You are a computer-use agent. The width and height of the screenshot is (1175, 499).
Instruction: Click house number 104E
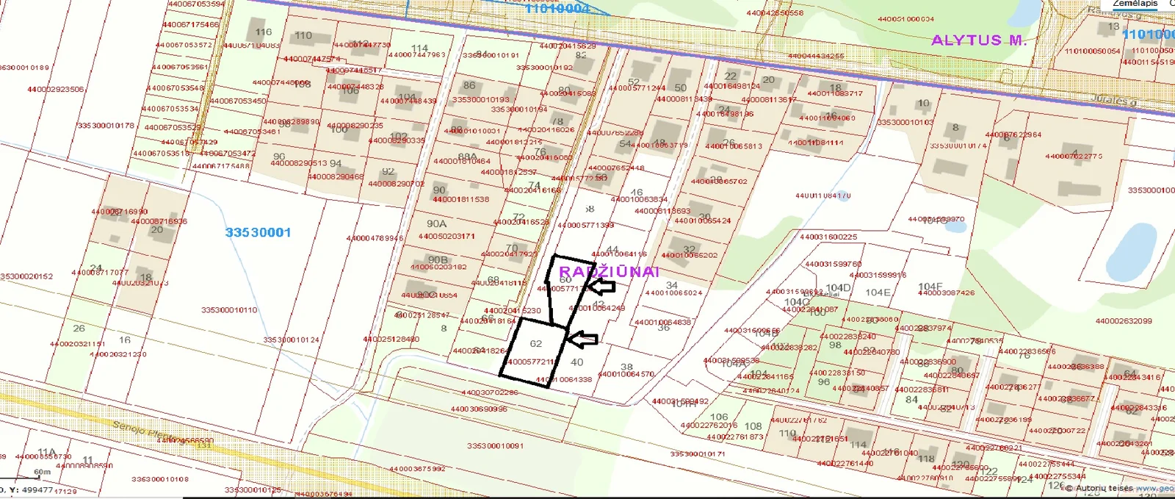(878, 292)
